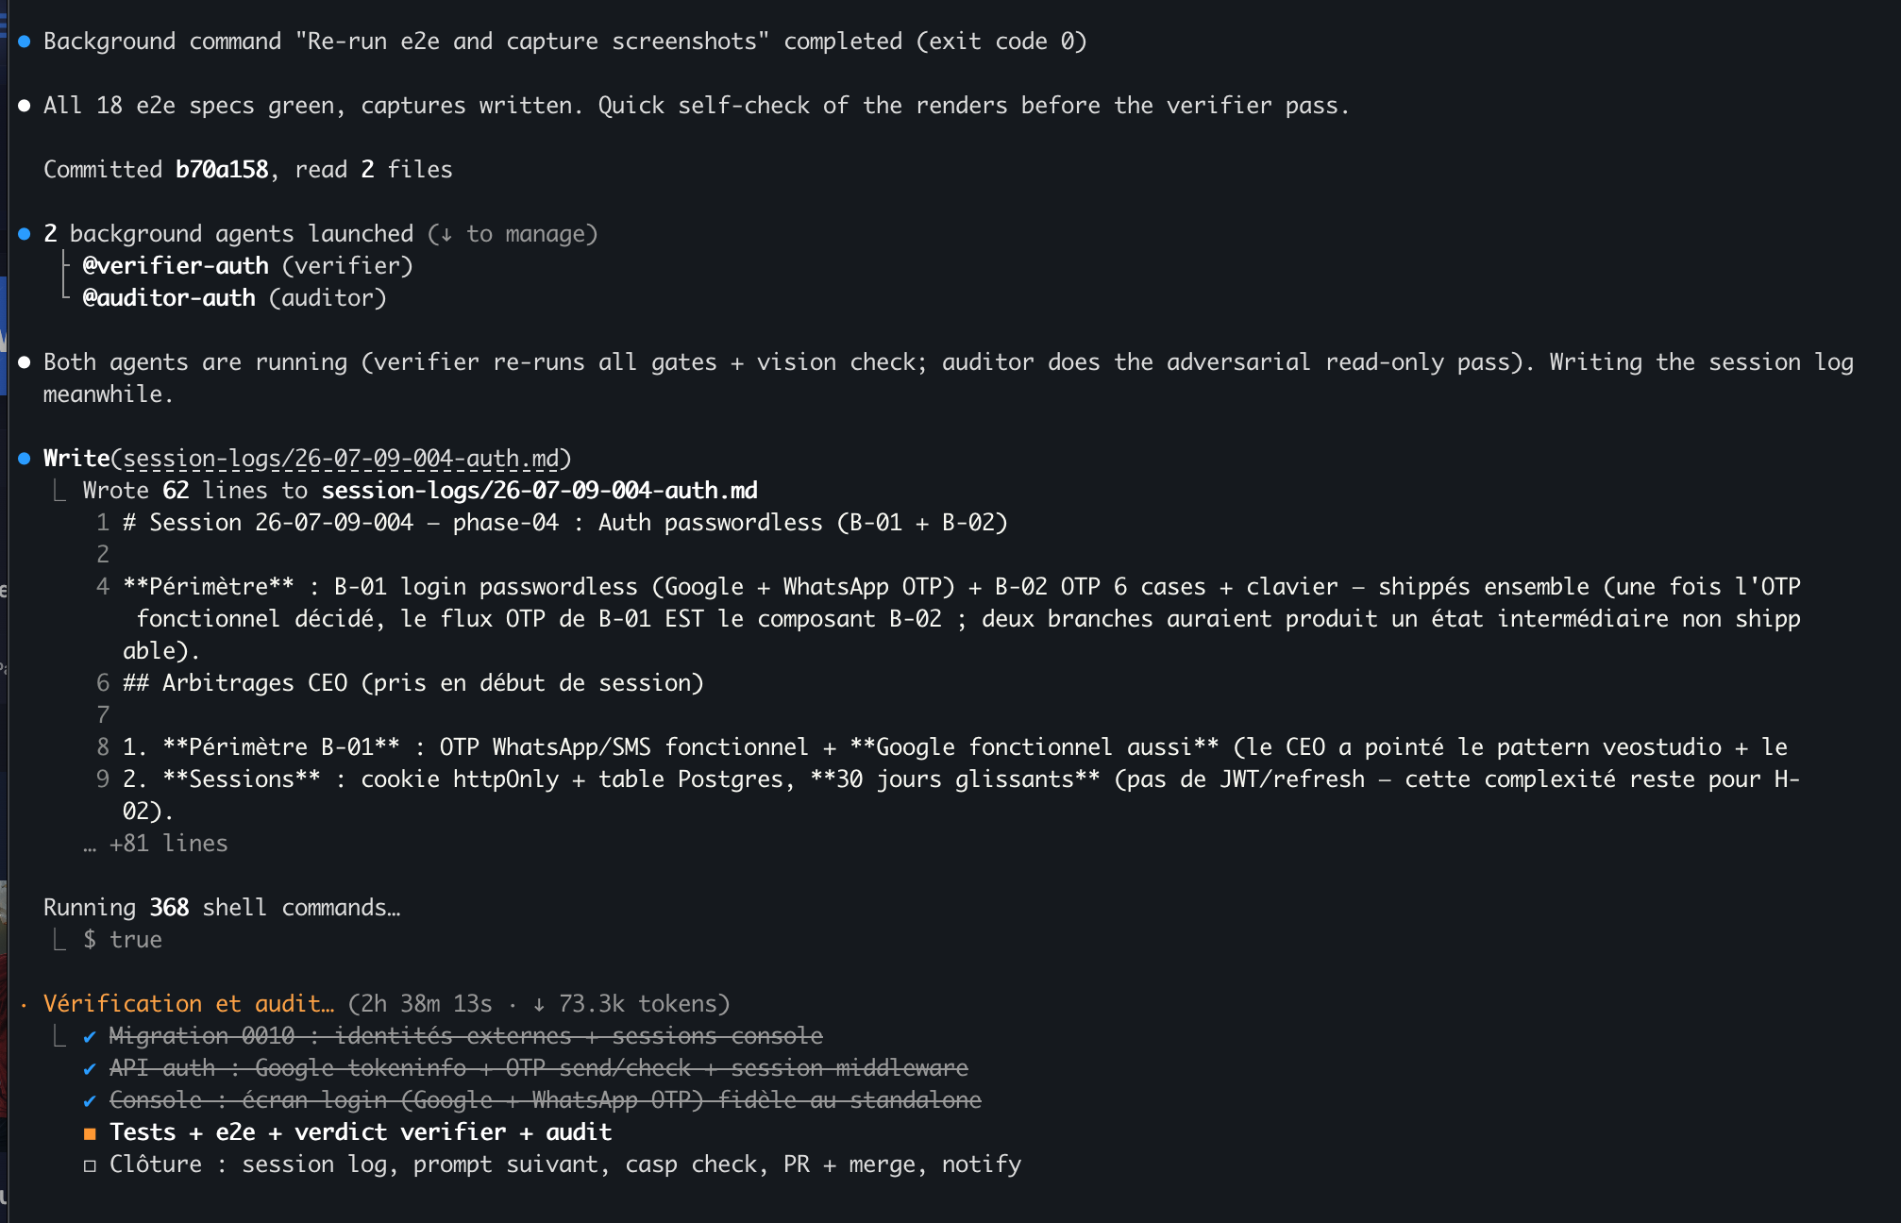Toggle the orange in-progress box for Tests + e2e

coord(90,1133)
